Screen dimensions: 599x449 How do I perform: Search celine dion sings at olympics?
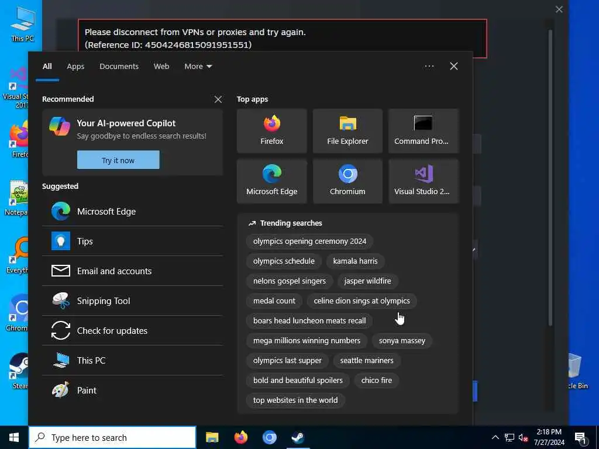click(362, 301)
